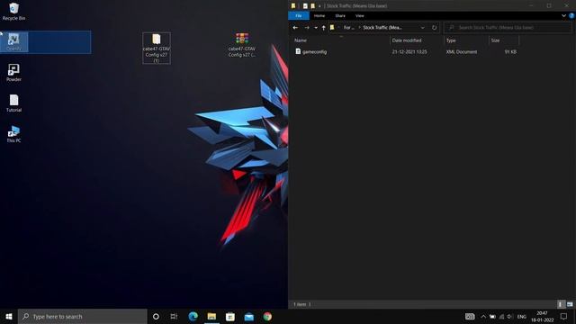This screenshot has height=324, width=576.
Task: Open Cortana from the taskbar
Action: coord(156,316)
